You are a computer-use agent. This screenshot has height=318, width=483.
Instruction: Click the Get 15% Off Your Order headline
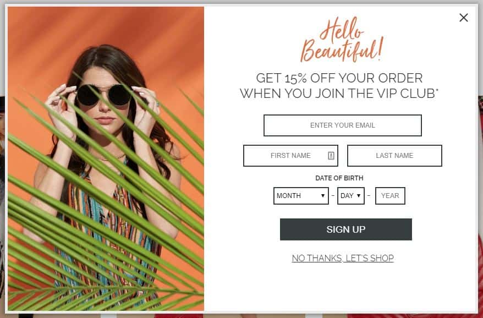click(x=339, y=78)
